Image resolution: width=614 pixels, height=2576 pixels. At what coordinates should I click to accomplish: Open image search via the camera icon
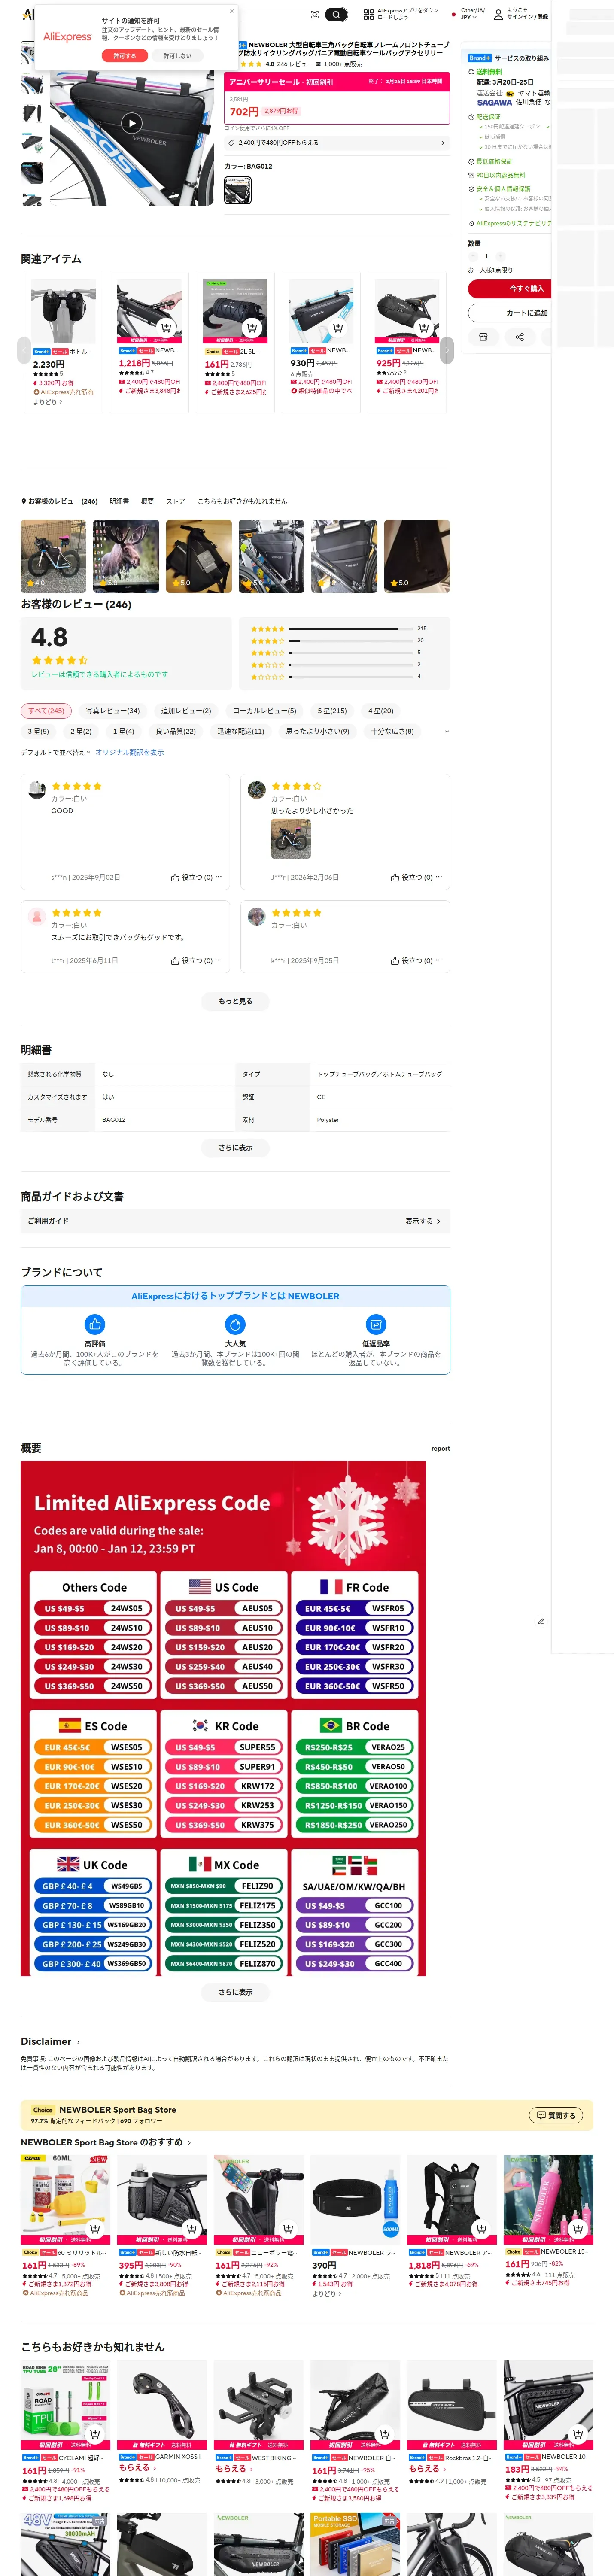315,15
